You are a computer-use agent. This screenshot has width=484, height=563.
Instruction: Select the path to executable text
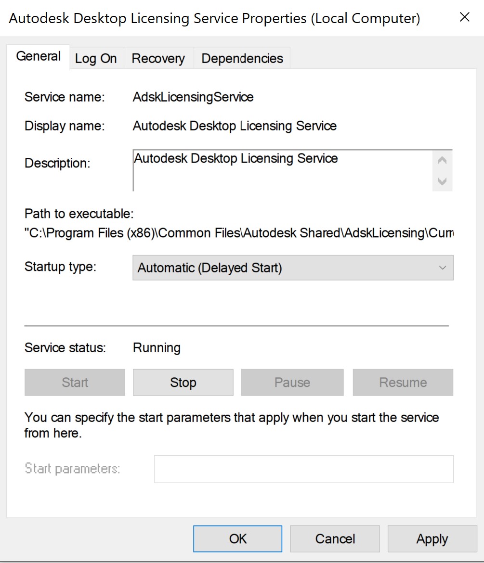click(238, 233)
